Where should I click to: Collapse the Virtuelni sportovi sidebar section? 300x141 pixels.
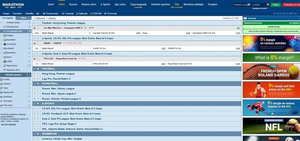point(29,75)
